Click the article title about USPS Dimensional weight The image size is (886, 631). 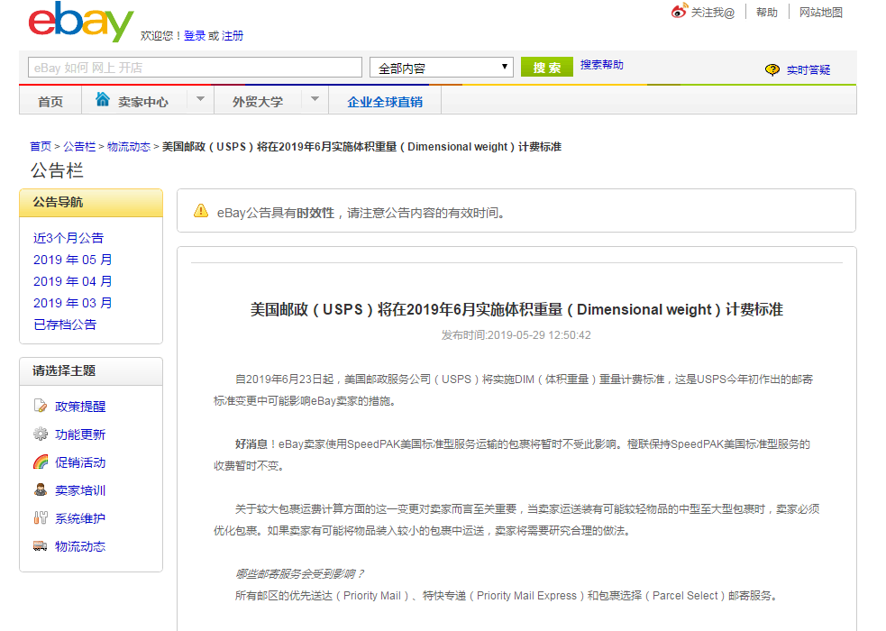[516, 309]
